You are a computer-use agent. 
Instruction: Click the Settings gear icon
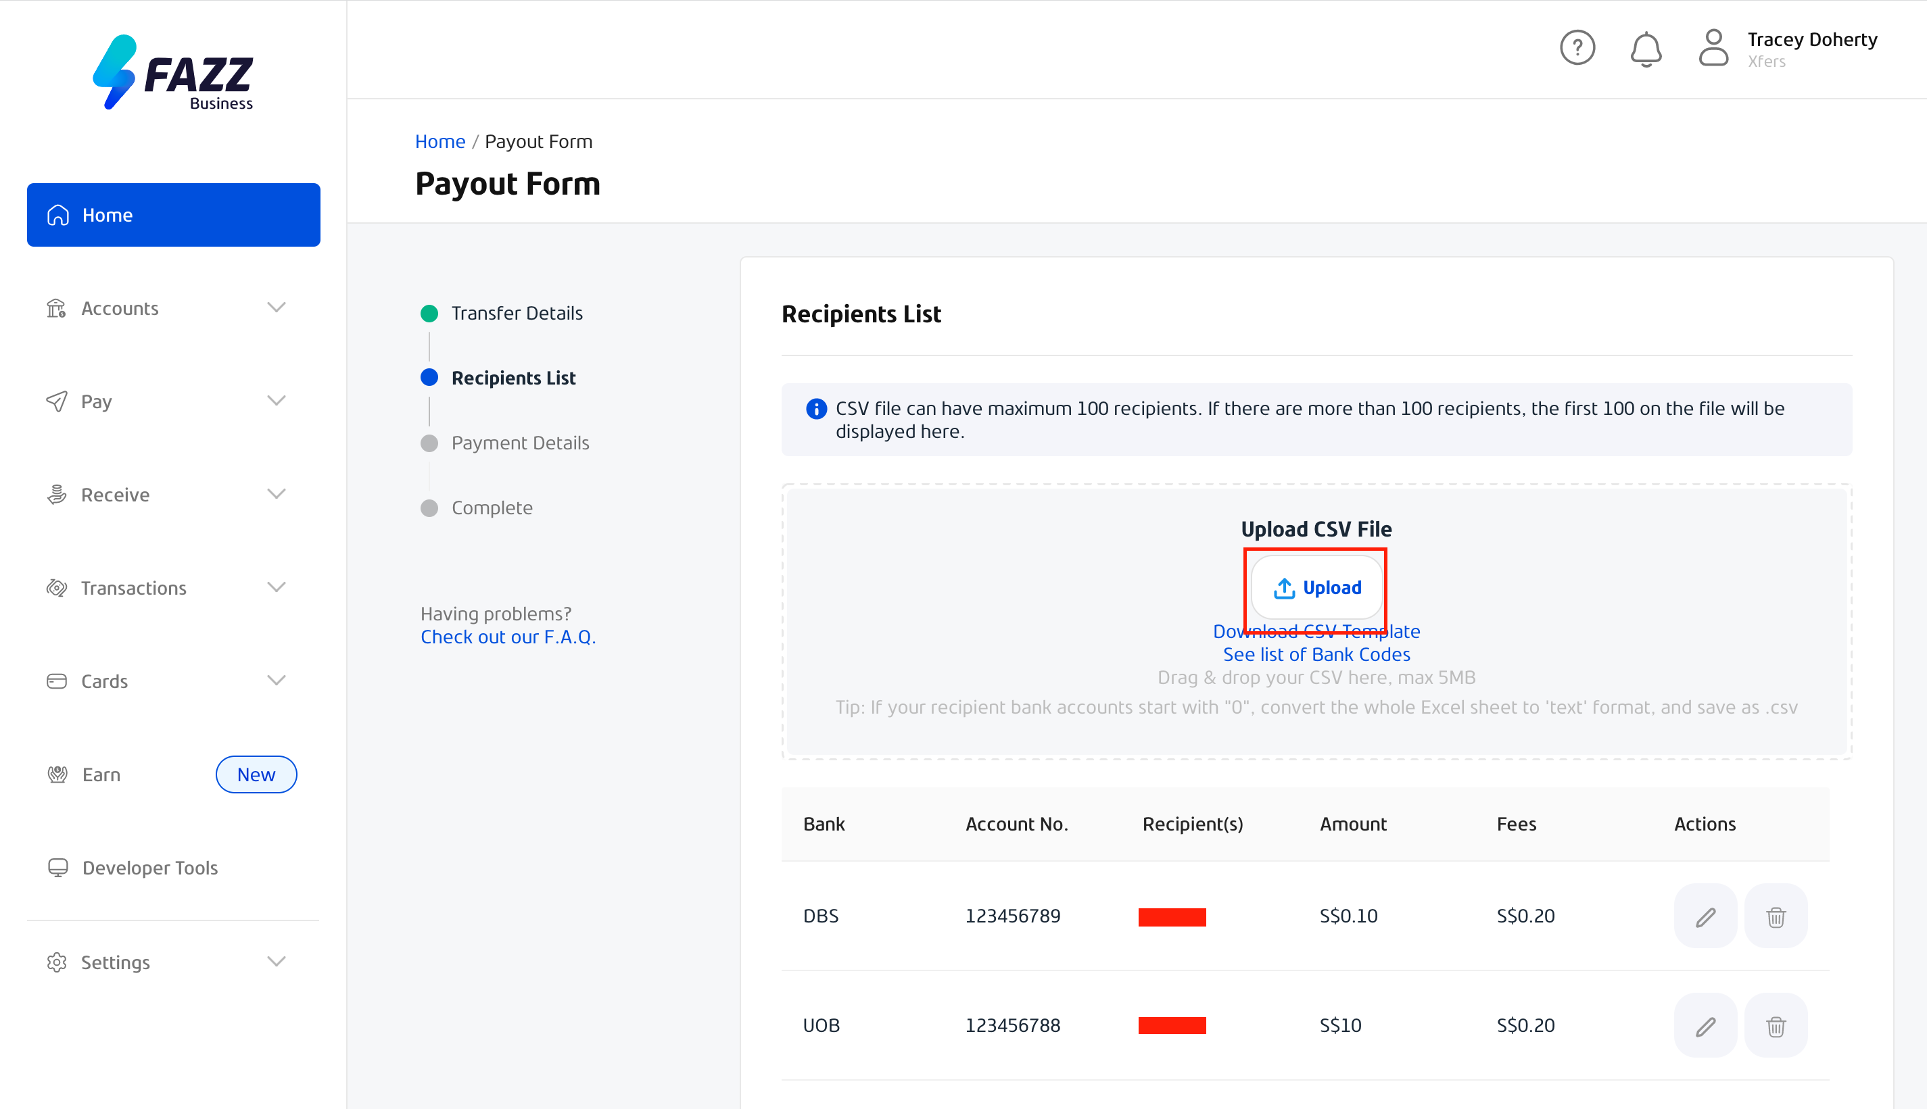tap(56, 963)
